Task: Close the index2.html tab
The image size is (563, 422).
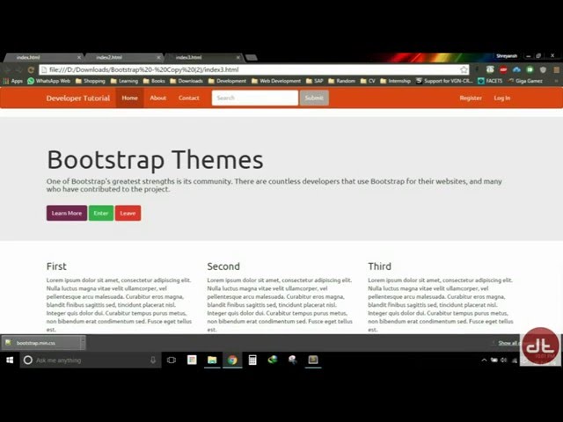Action: click(158, 57)
